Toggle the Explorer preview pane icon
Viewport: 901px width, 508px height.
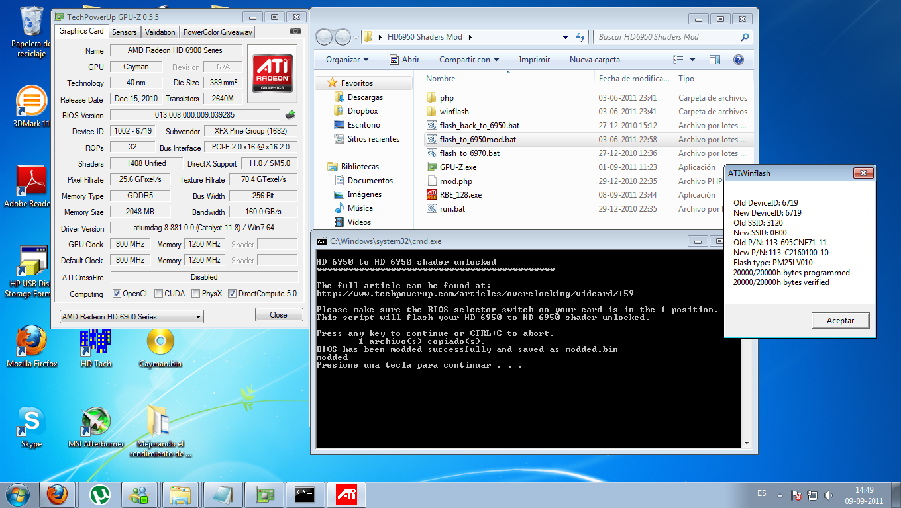(x=714, y=60)
